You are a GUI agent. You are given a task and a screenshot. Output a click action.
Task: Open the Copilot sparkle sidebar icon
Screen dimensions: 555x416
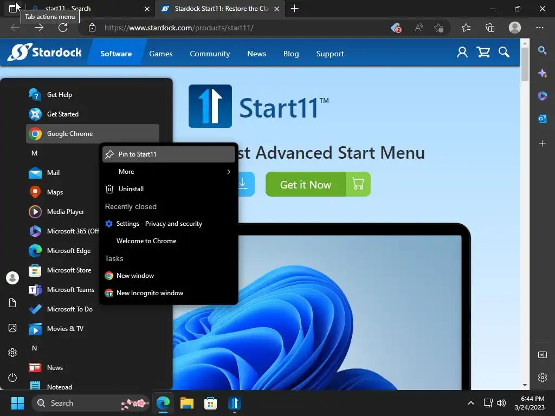[542, 73]
